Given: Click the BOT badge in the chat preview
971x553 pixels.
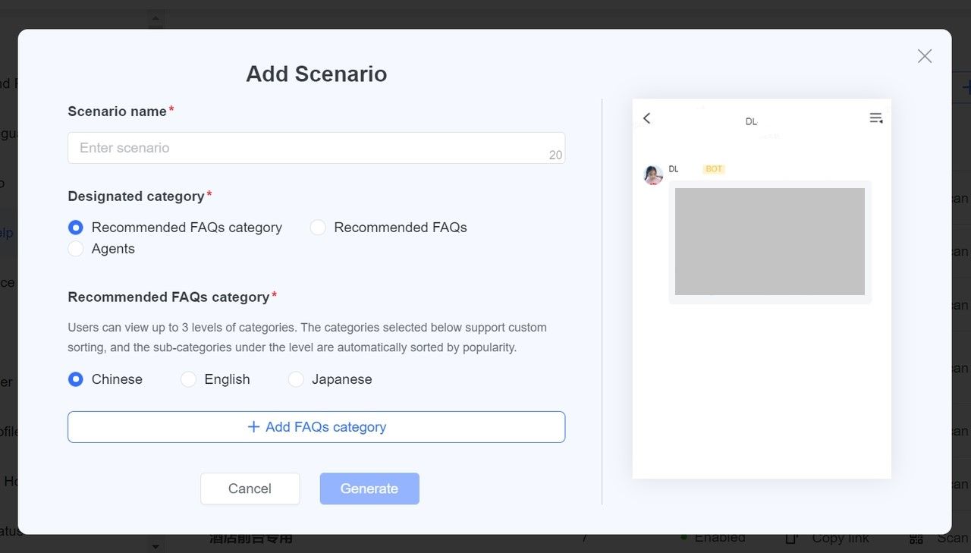Looking at the screenshot, I should click(712, 168).
